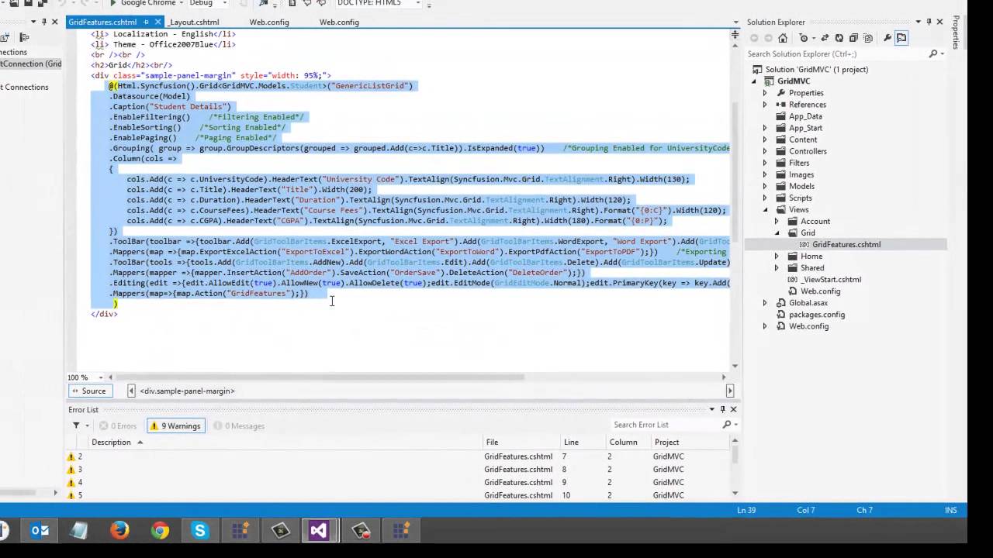This screenshot has width=993, height=558.
Task: Open Google Chrome from the taskbar
Action: [160, 530]
